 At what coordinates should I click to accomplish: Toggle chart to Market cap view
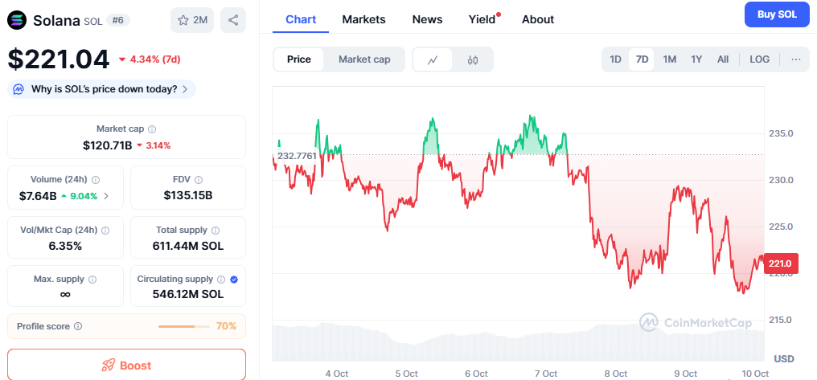[x=364, y=59]
